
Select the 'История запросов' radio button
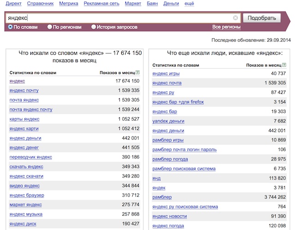coord(94,27)
